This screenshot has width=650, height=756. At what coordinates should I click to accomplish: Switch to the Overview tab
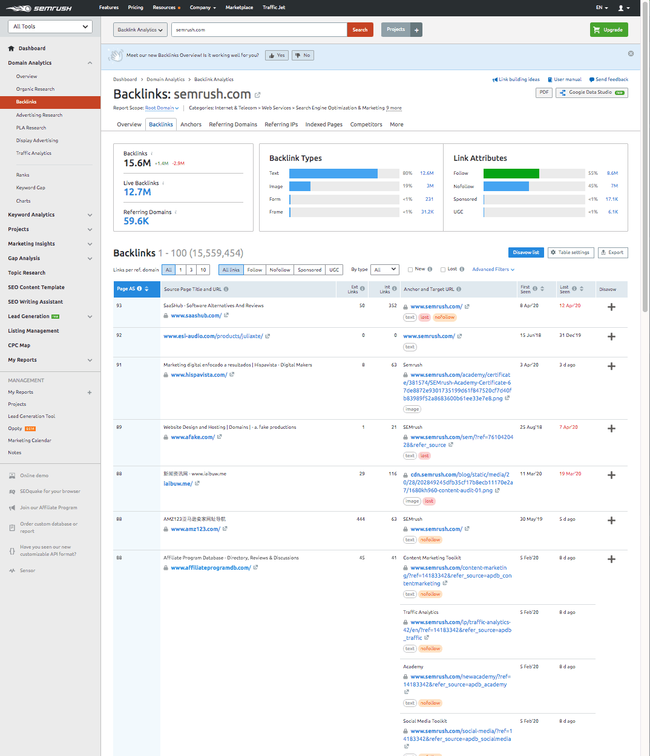[x=129, y=125]
